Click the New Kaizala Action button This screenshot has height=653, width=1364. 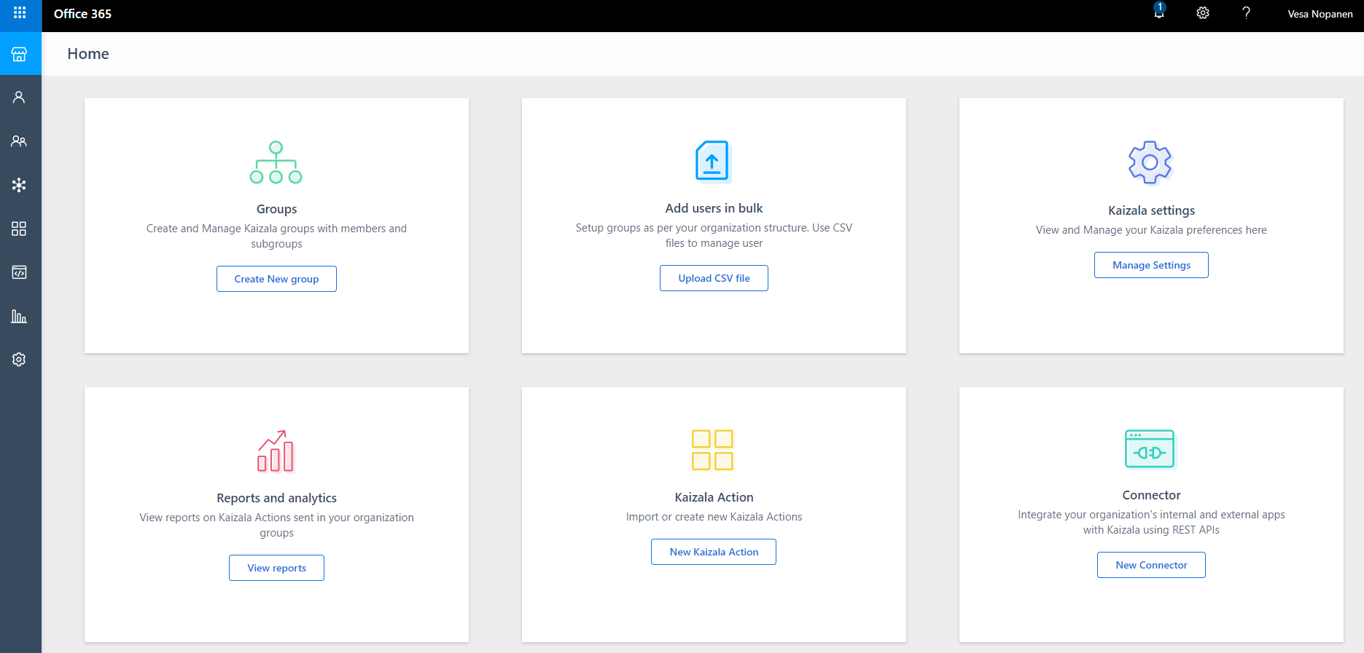pos(714,552)
